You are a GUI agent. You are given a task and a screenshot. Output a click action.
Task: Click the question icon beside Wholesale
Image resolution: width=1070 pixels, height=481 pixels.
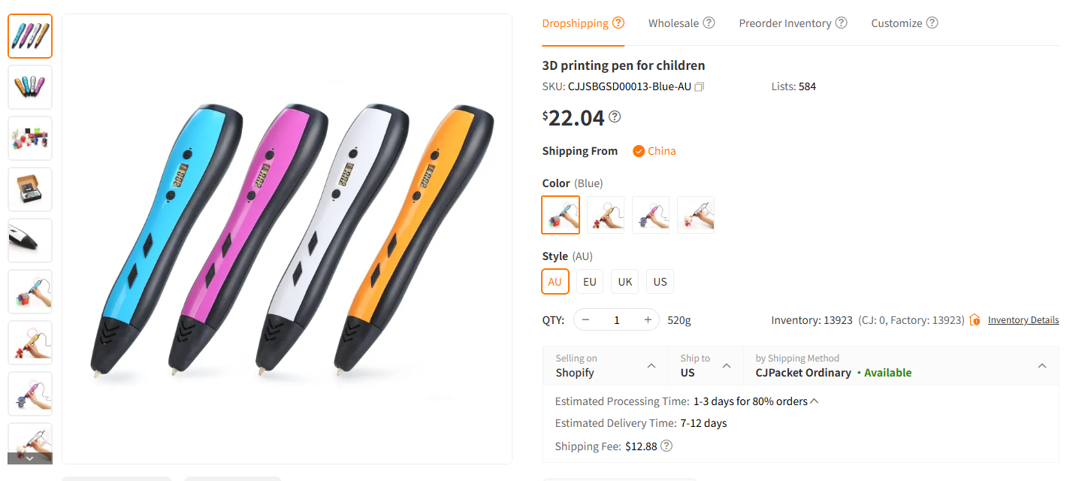707,23
